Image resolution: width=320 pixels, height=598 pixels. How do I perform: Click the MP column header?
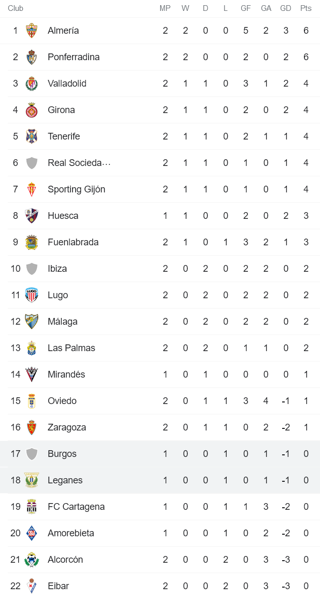pyautogui.click(x=164, y=8)
